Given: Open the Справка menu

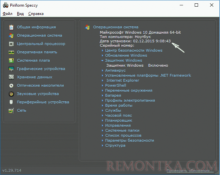Looking at the screenshot, I should 36,14.
